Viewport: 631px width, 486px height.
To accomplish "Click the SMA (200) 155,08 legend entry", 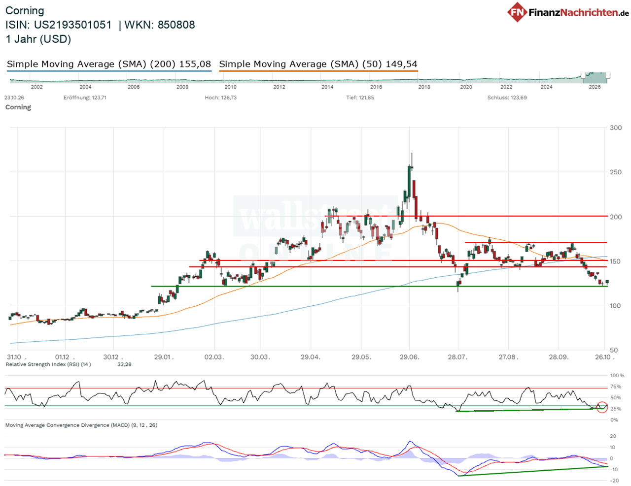I will pyautogui.click(x=109, y=64).
